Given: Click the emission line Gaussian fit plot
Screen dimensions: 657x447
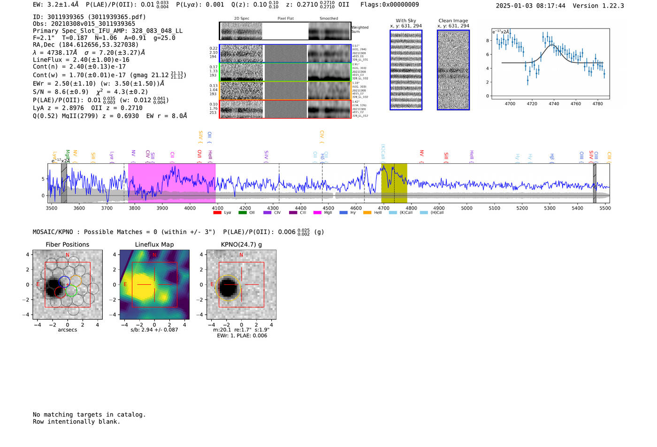Looking at the screenshot, I should tap(550, 64).
